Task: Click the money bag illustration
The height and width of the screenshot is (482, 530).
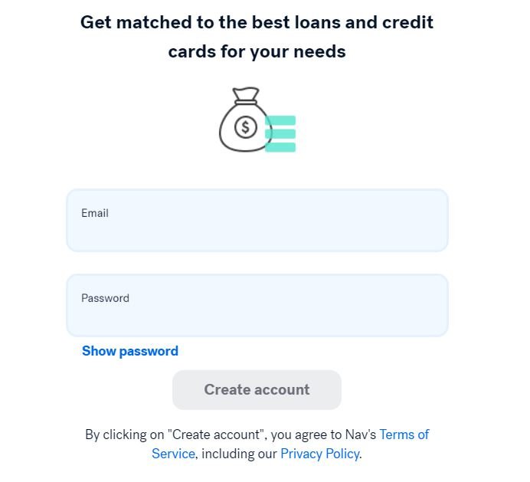Action: coord(244,130)
